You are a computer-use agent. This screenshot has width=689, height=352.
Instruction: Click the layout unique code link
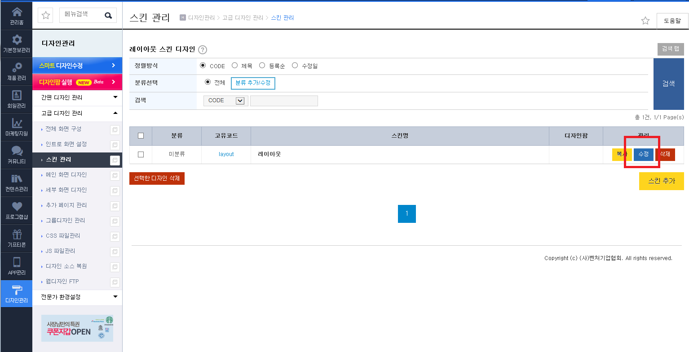(x=226, y=154)
